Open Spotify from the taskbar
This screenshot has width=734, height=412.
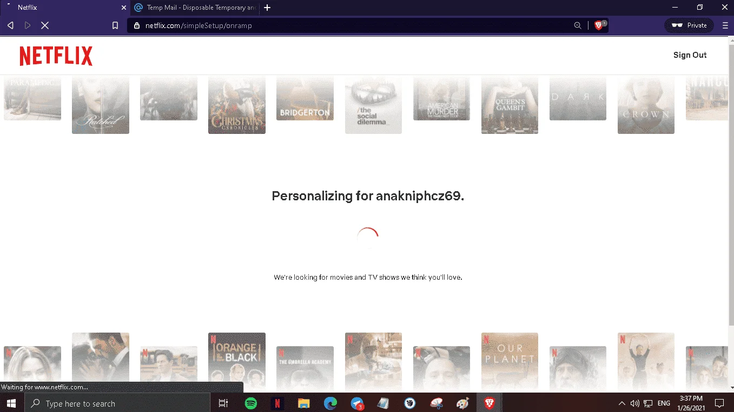click(250, 403)
